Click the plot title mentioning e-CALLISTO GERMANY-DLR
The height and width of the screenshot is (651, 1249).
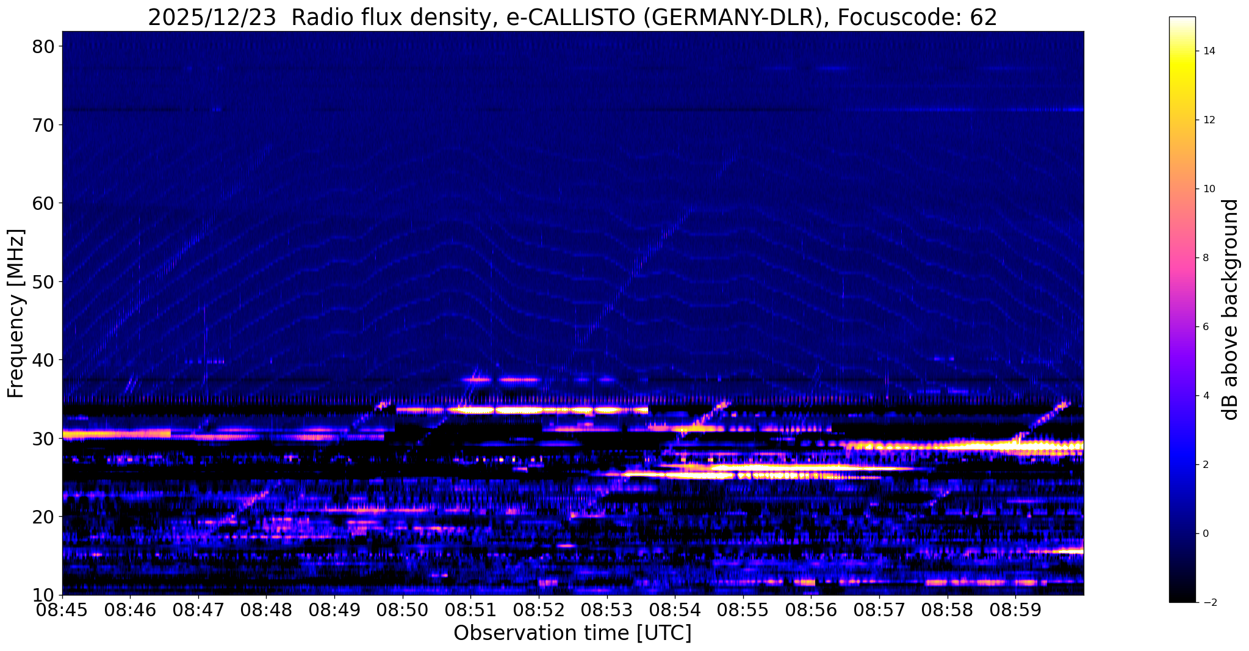[x=572, y=16]
